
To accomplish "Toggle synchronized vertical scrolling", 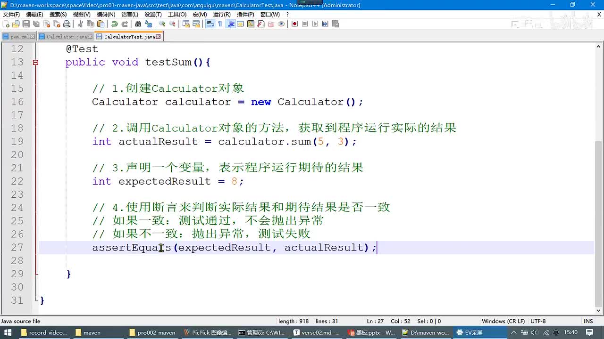I will point(186,24).
